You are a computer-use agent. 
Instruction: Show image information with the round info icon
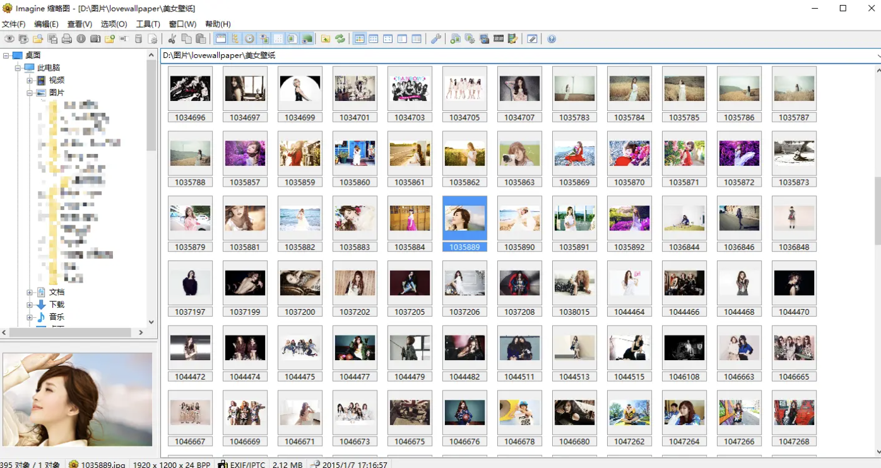(x=81, y=39)
